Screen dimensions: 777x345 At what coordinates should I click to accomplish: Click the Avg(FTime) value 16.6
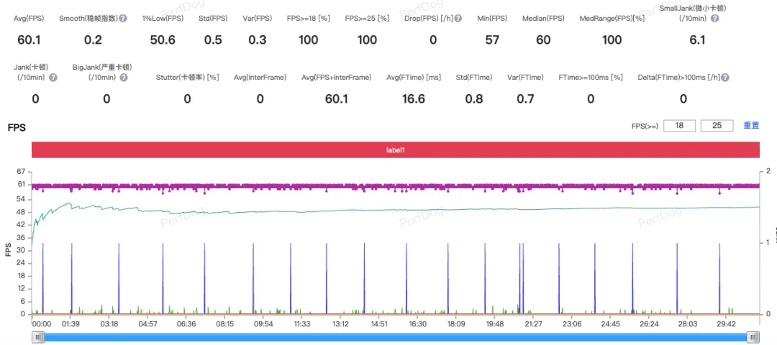coord(413,99)
